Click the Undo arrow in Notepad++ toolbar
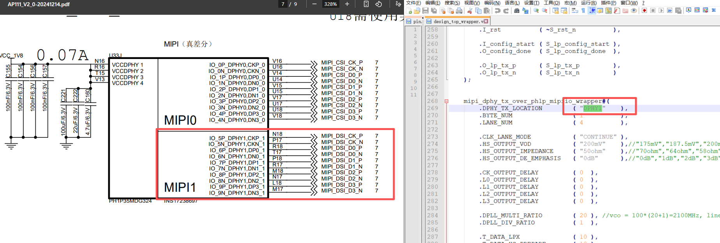Screen dimensions: 720x243 497,11
